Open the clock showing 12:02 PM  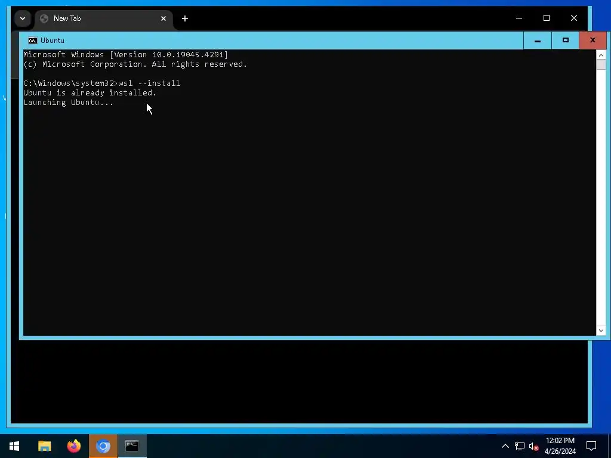point(560,446)
